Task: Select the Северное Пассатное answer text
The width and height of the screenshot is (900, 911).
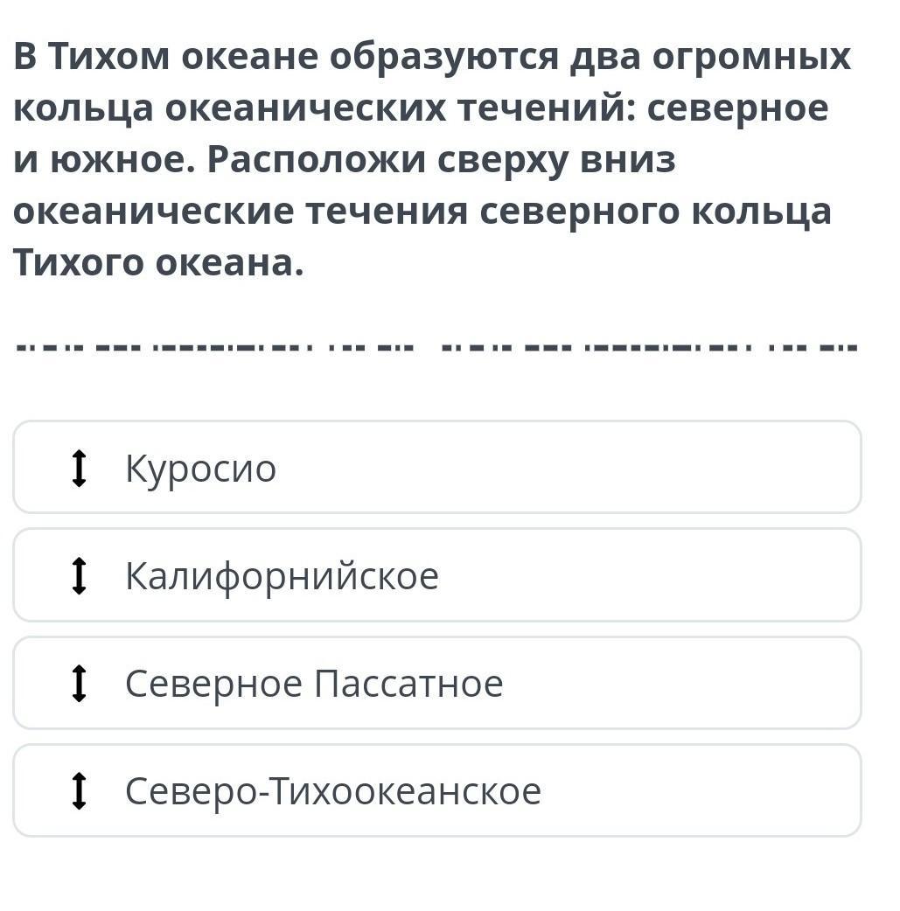Action: point(314,684)
